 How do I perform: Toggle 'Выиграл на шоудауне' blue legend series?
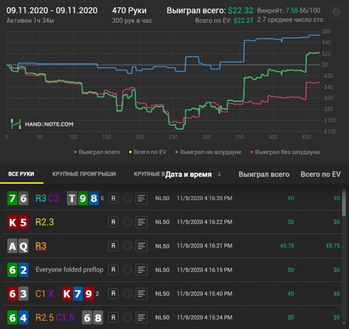[x=208, y=152]
